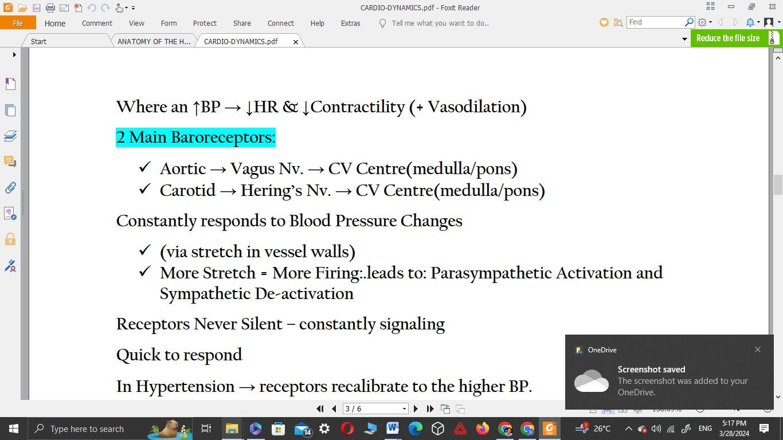Open the Security padlock panel in sidebar
Screen dimensions: 783x440
[x=10, y=239]
